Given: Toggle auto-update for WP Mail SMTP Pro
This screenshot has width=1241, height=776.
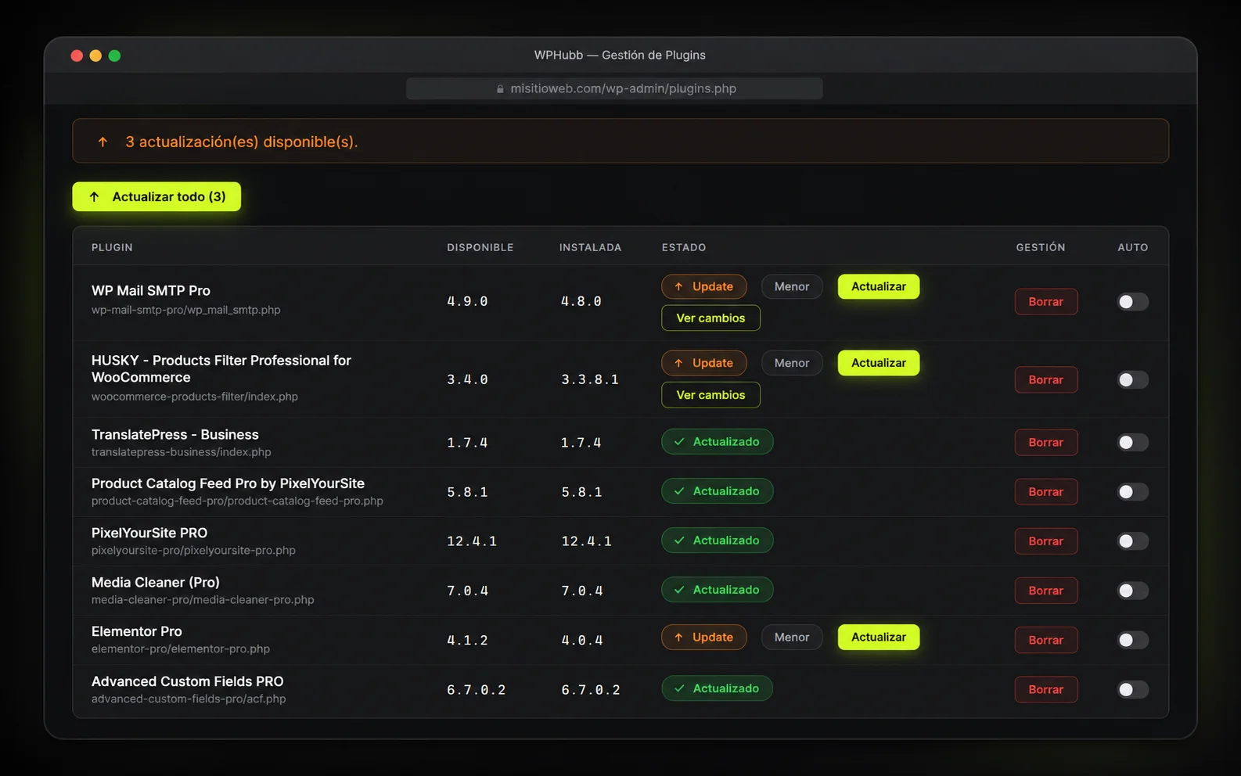Looking at the screenshot, I should coord(1132,301).
